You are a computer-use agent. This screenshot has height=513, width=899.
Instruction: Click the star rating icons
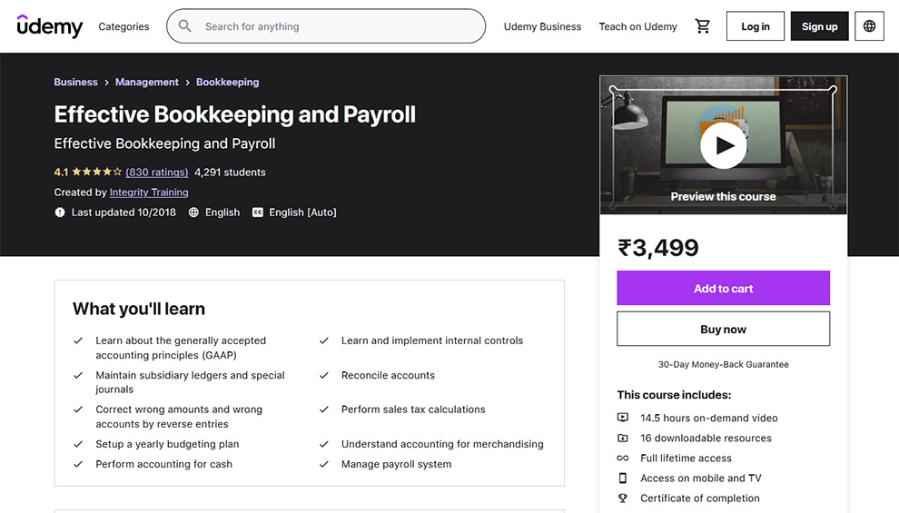(96, 172)
